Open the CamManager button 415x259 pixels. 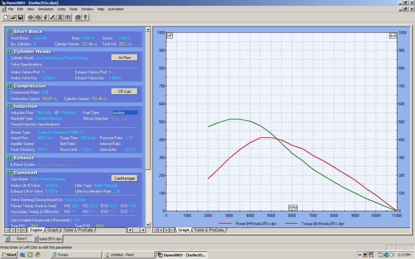pos(124,178)
